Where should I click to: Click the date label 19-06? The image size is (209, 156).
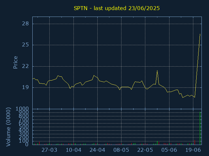pyautogui.click(x=193, y=150)
